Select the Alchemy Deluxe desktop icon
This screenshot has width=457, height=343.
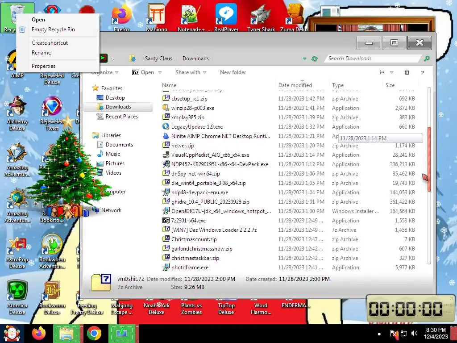point(17,113)
